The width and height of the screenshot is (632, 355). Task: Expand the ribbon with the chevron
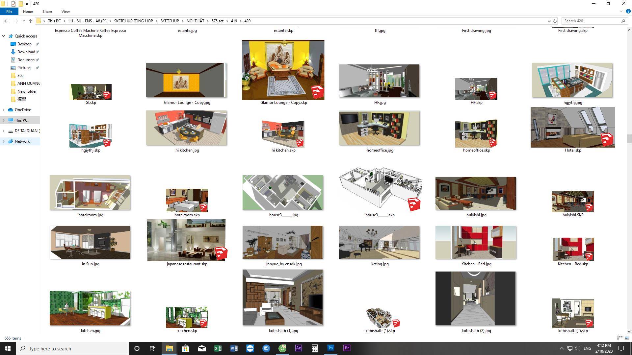click(x=621, y=11)
